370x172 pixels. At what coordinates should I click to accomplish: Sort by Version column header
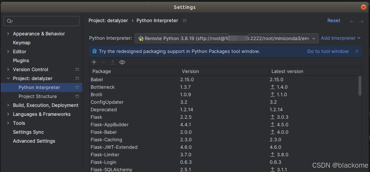[224, 71]
